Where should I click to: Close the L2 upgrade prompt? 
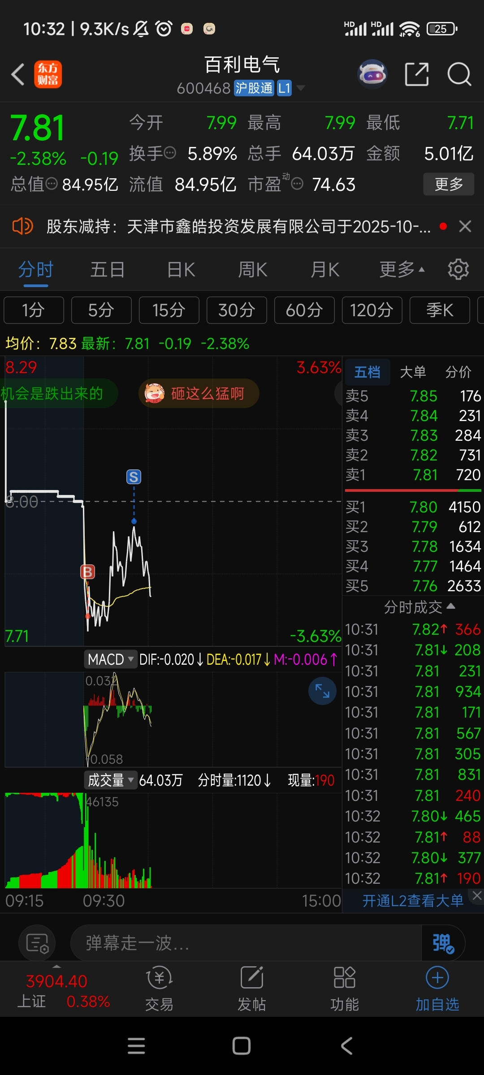(477, 895)
